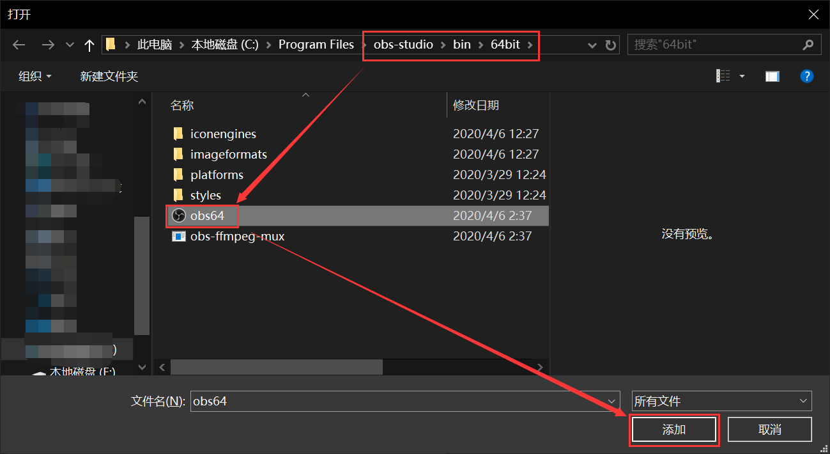Screen dimensions: 830x454
Task: Sort by 名称 column header
Action: click(183, 106)
